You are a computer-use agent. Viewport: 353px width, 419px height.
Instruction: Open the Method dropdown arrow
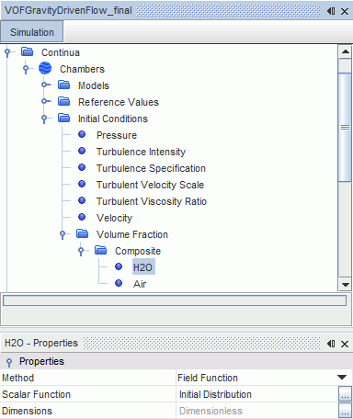342,378
